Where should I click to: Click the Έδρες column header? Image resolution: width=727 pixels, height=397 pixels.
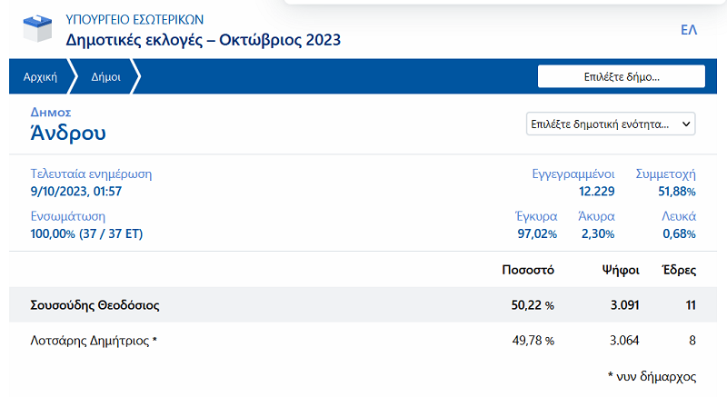pyautogui.click(x=680, y=270)
